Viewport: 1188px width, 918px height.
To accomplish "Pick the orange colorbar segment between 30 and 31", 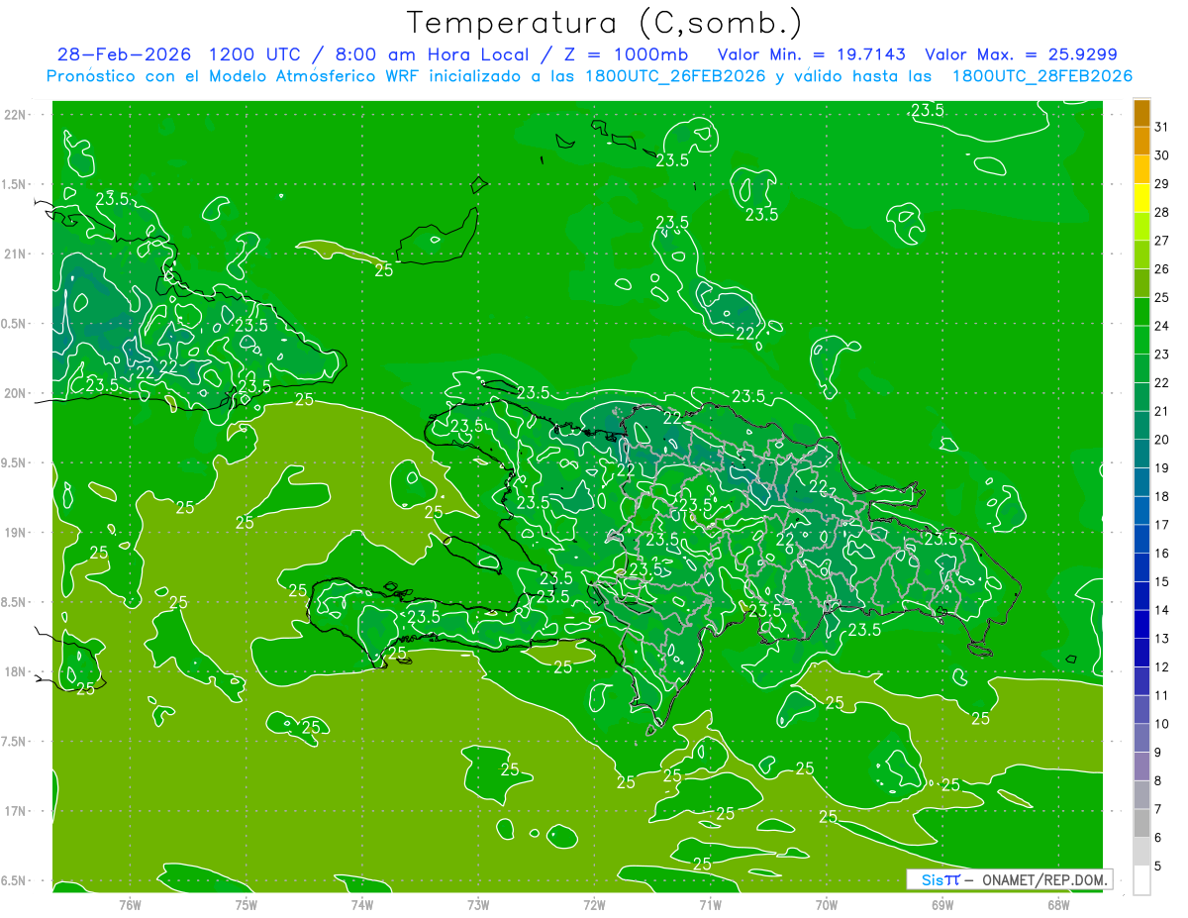I will (1141, 141).
